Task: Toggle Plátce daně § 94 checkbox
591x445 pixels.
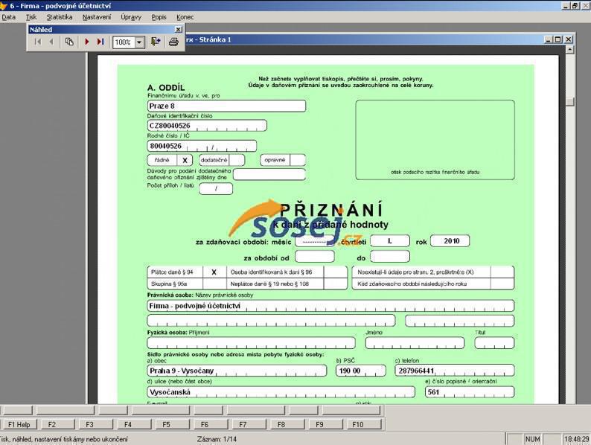Action: click(214, 272)
